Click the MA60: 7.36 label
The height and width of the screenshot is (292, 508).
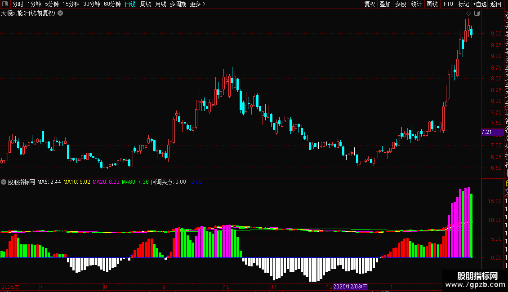(x=135, y=182)
